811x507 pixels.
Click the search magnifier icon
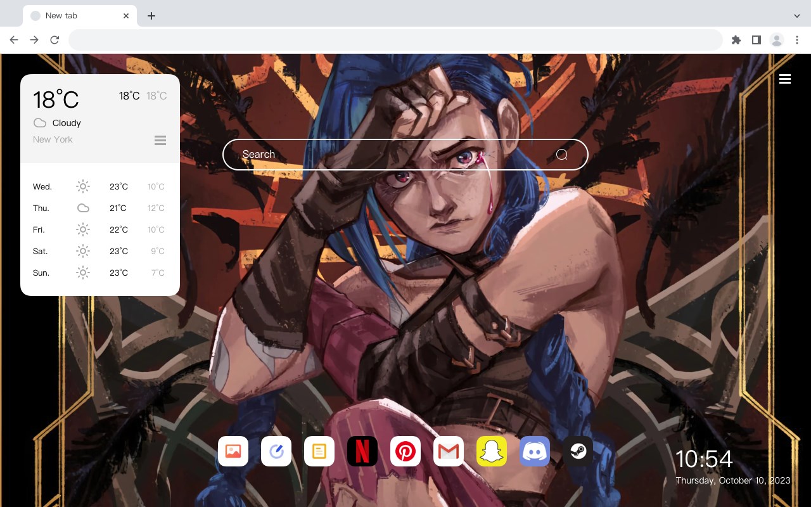coord(562,155)
